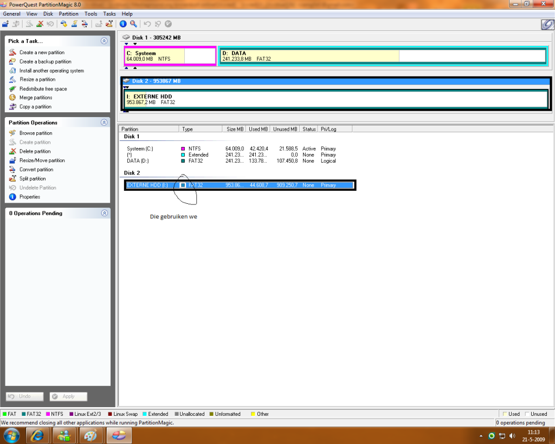Start the Create a backup partition task
This screenshot has height=444, width=555.
[46, 62]
